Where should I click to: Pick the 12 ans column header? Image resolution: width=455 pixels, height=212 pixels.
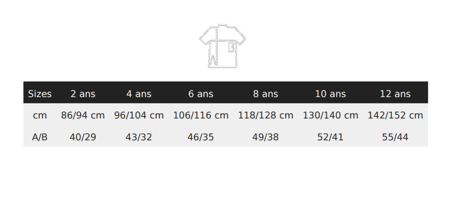pyautogui.click(x=395, y=94)
